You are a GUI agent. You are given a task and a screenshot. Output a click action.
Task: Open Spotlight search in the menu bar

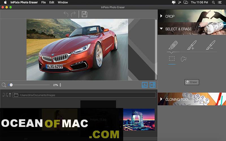[214, 3]
